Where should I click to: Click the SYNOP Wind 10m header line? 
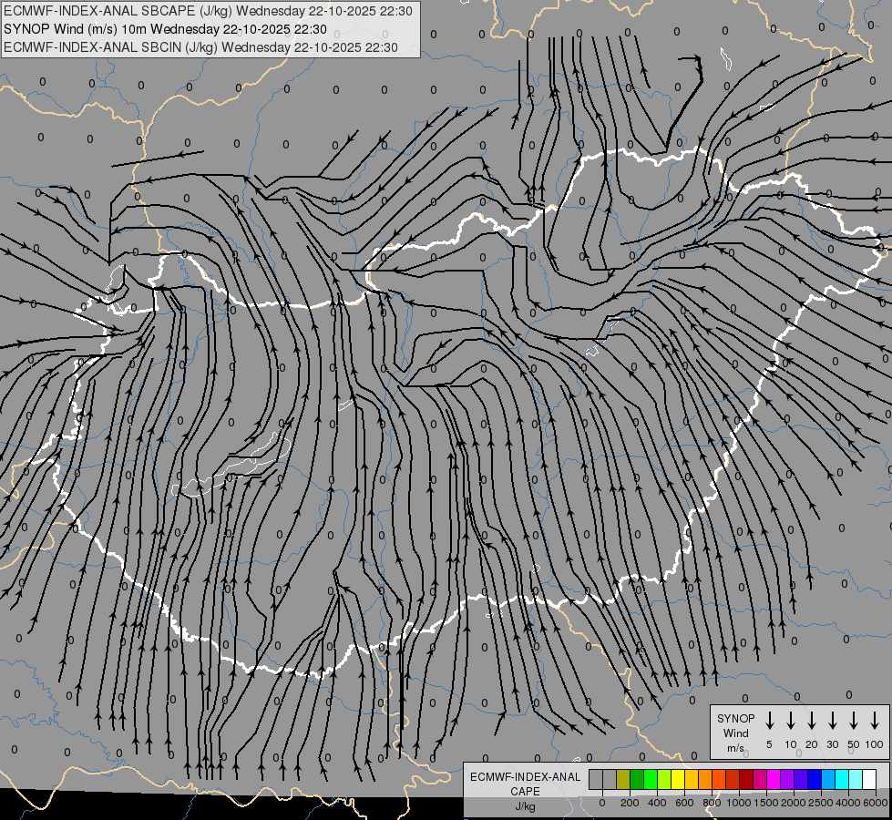click(166, 29)
